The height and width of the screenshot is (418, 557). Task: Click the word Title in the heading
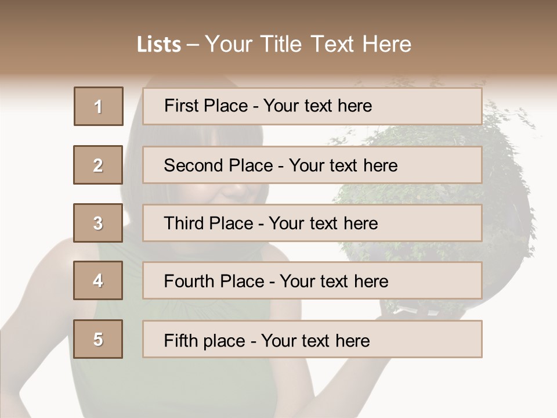[283, 45]
